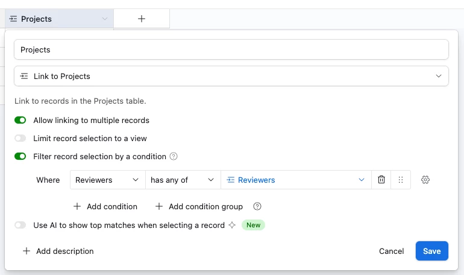Delete the Reviewers condition with trash icon
The width and height of the screenshot is (464, 275).
click(x=381, y=180)
